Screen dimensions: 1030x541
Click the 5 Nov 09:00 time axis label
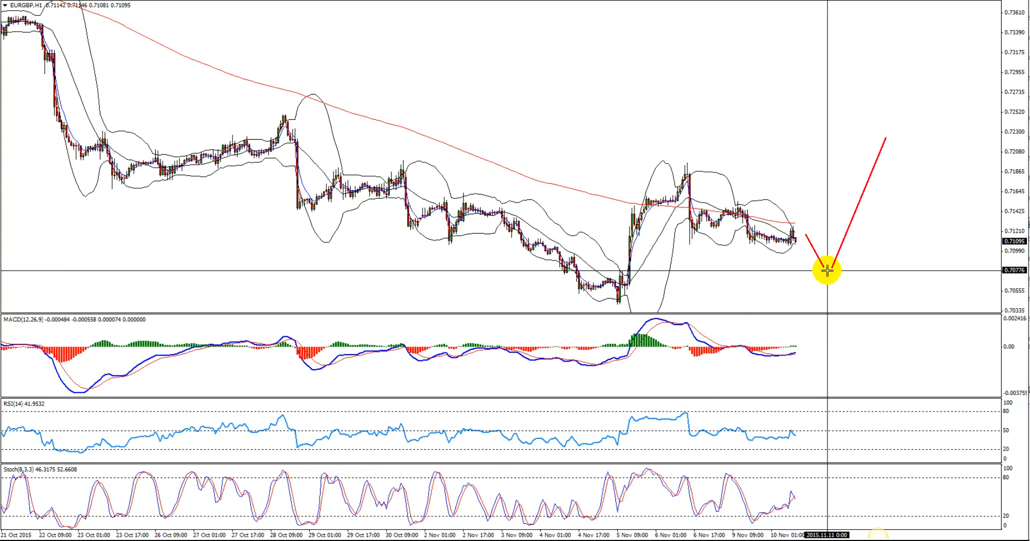632,535
